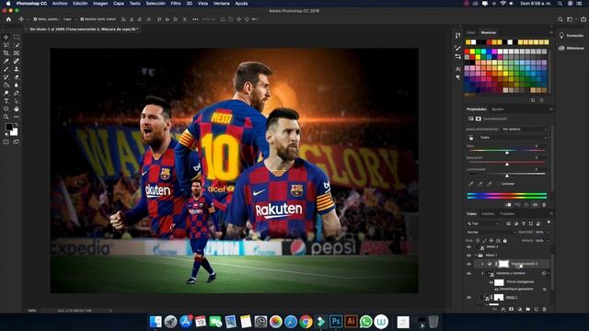
Task: Open the Filtro menu
Action: (176, 4)
